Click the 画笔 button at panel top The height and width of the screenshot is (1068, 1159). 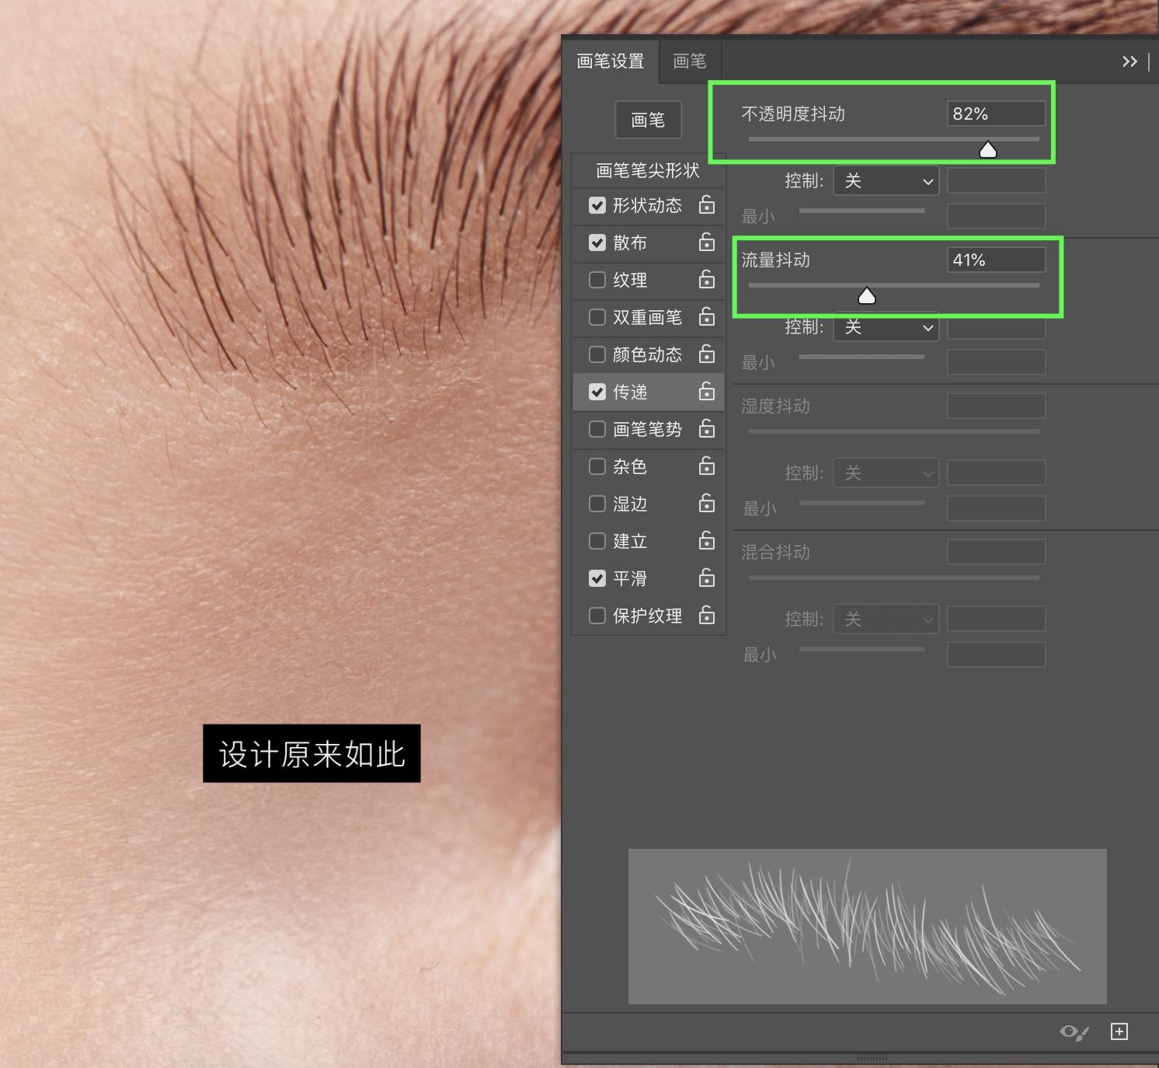pyautogui.click(x=648, y=120)
